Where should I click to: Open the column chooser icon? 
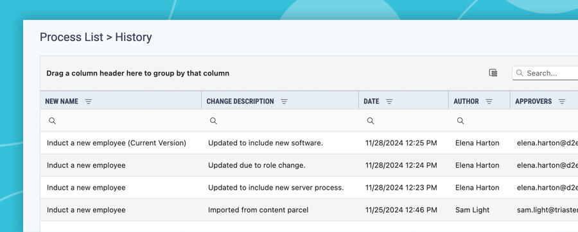493,73
